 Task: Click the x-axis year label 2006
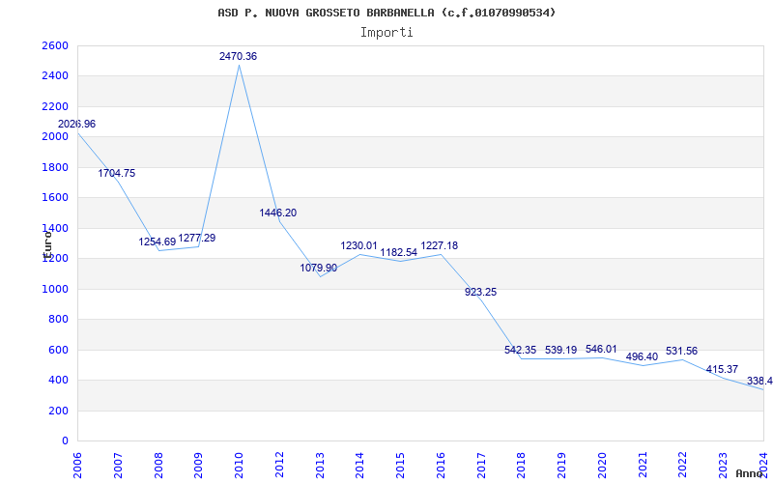(x=77, y=465)
